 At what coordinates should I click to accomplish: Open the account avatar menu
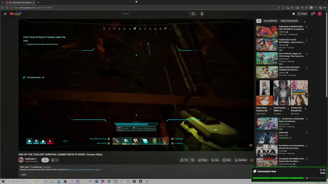(320, 14)
